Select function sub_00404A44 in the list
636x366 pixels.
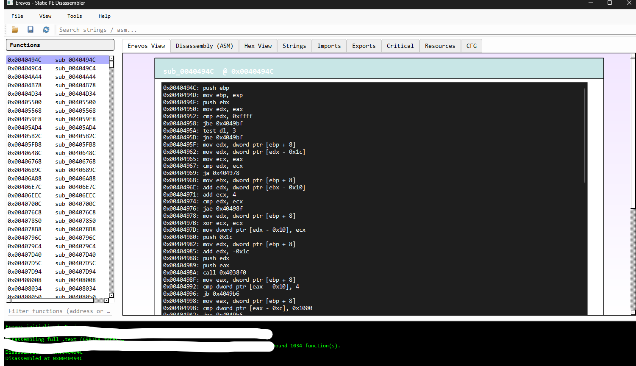point(58,77)
